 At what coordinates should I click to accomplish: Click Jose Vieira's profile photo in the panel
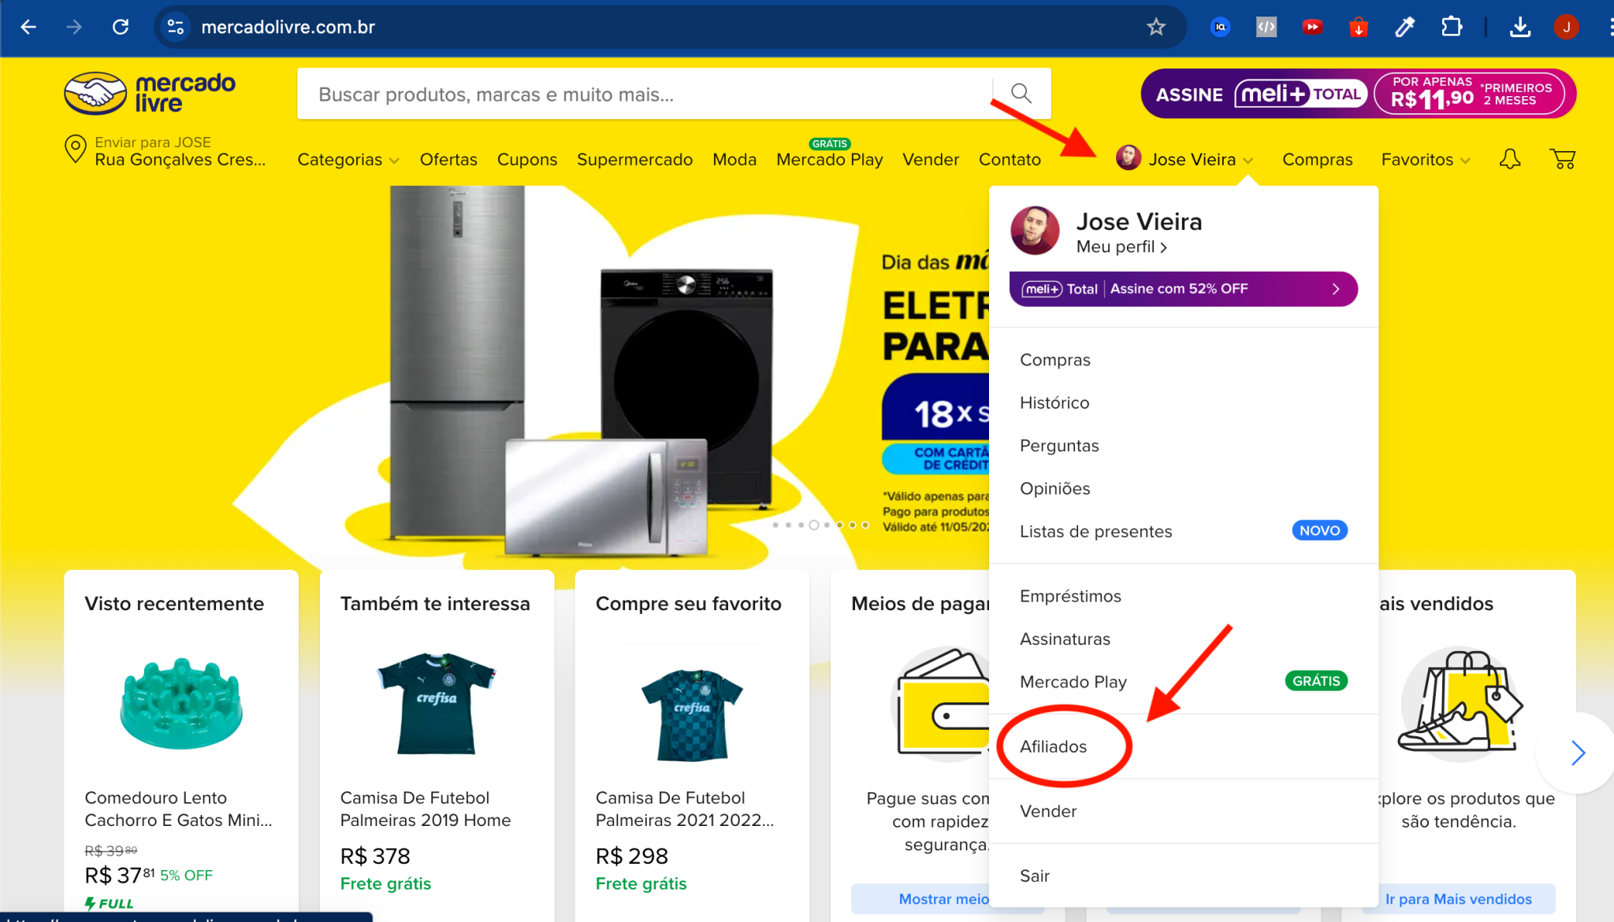click(x=1035, y=230)
